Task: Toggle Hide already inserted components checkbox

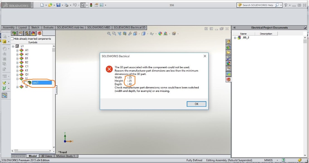Action: pyautogui.click(x=12, y=39)
